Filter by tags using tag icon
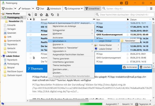155x106 pixels. click(52, 15)
